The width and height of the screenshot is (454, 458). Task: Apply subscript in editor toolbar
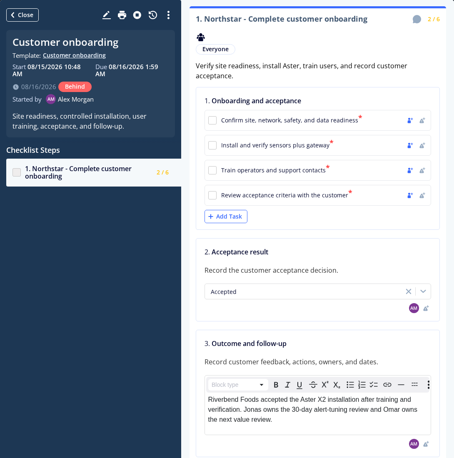[x=337, y=385]
